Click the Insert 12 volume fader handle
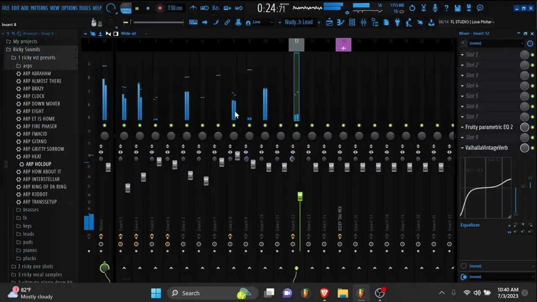 (x=300, y=196)
